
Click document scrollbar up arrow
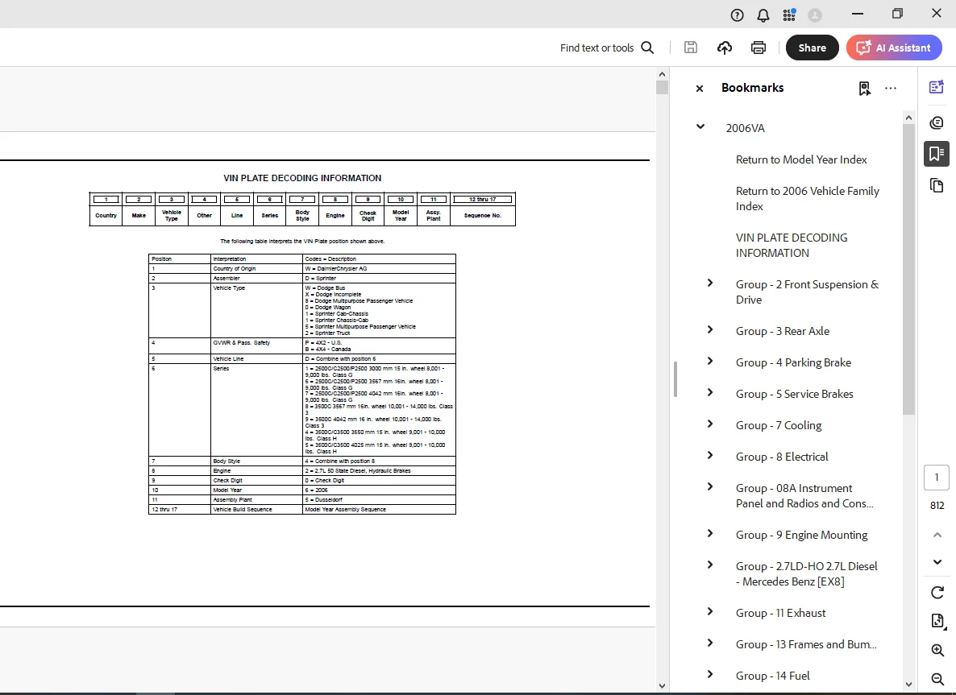click(662, 74)
